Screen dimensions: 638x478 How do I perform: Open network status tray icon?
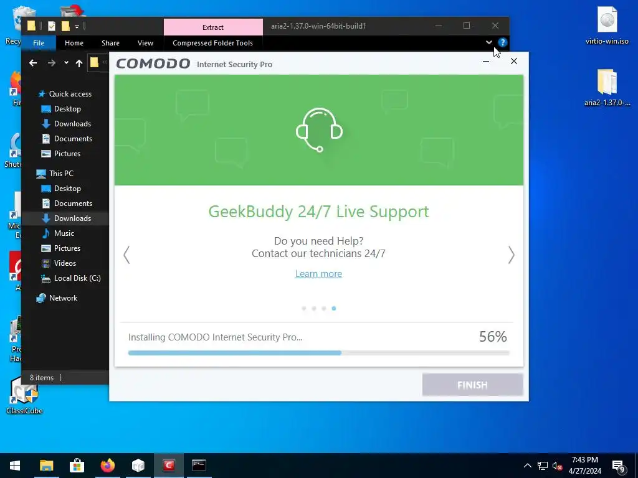point(543,466)
